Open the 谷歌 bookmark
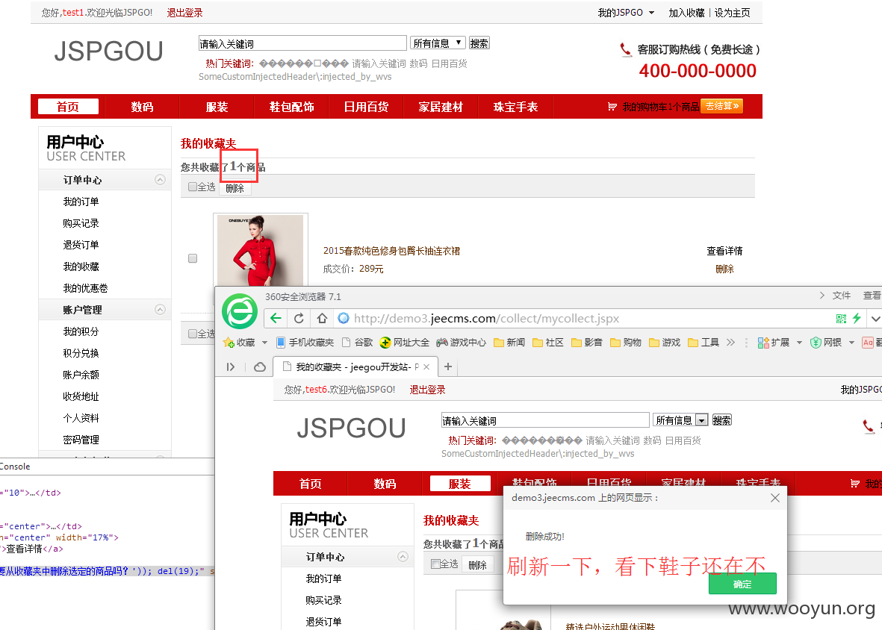The height and width of the screenshot is (630, 882). [357, 343]
